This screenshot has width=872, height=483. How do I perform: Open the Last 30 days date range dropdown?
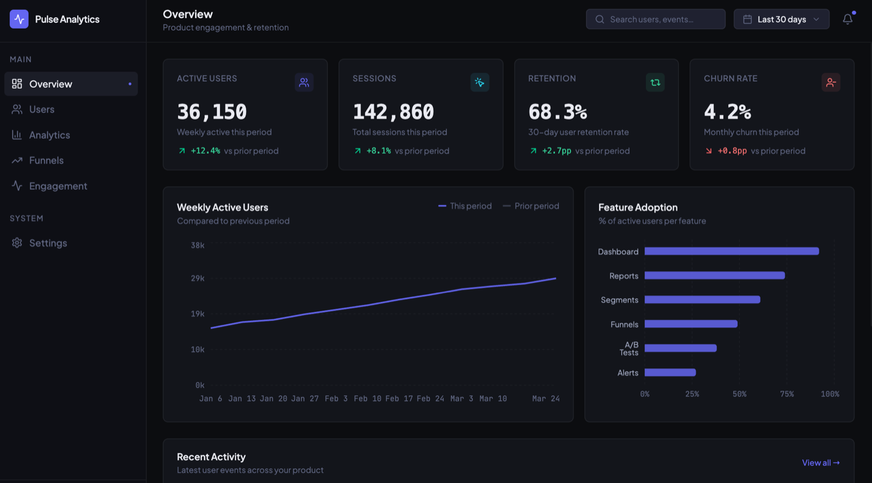tap(782, 19)
